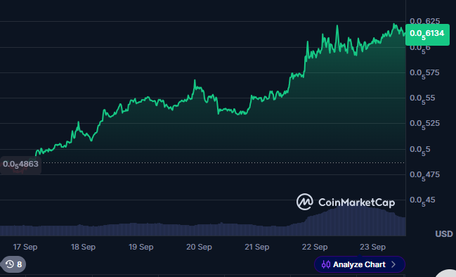Click the 0.0₅5 price axis value
The height and width of the screenshot is (277, 456).
click(x=420, y=150)
